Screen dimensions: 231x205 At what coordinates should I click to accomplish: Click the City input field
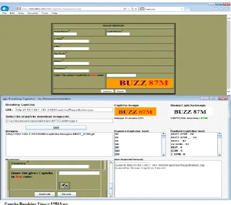[71, 49]
